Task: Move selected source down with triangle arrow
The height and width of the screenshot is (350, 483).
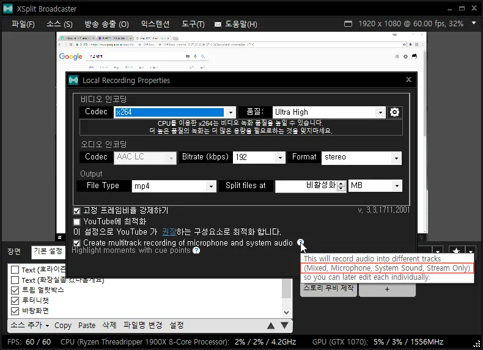Action: [285, 326]
